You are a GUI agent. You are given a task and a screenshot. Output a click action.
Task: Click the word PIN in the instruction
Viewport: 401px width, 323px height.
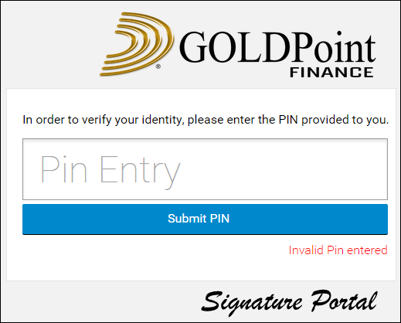coord(288,120)
